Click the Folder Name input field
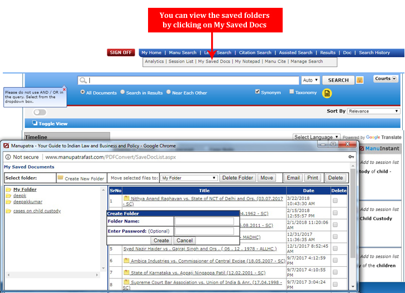The height and width of the screenshot is (293, 405). [204, 221]
